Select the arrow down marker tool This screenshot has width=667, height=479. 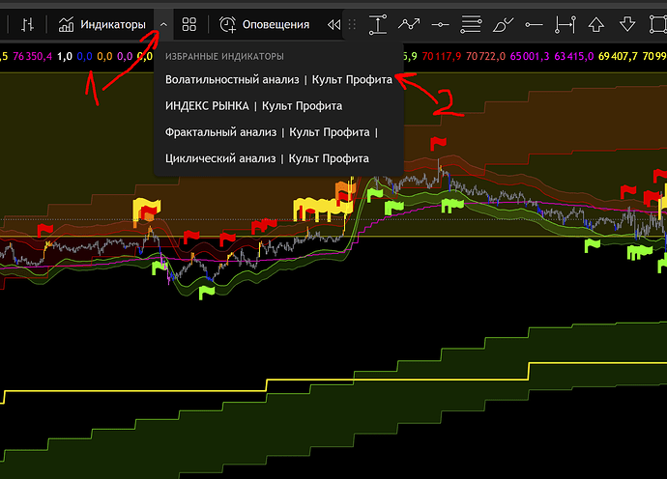(627, 24)
